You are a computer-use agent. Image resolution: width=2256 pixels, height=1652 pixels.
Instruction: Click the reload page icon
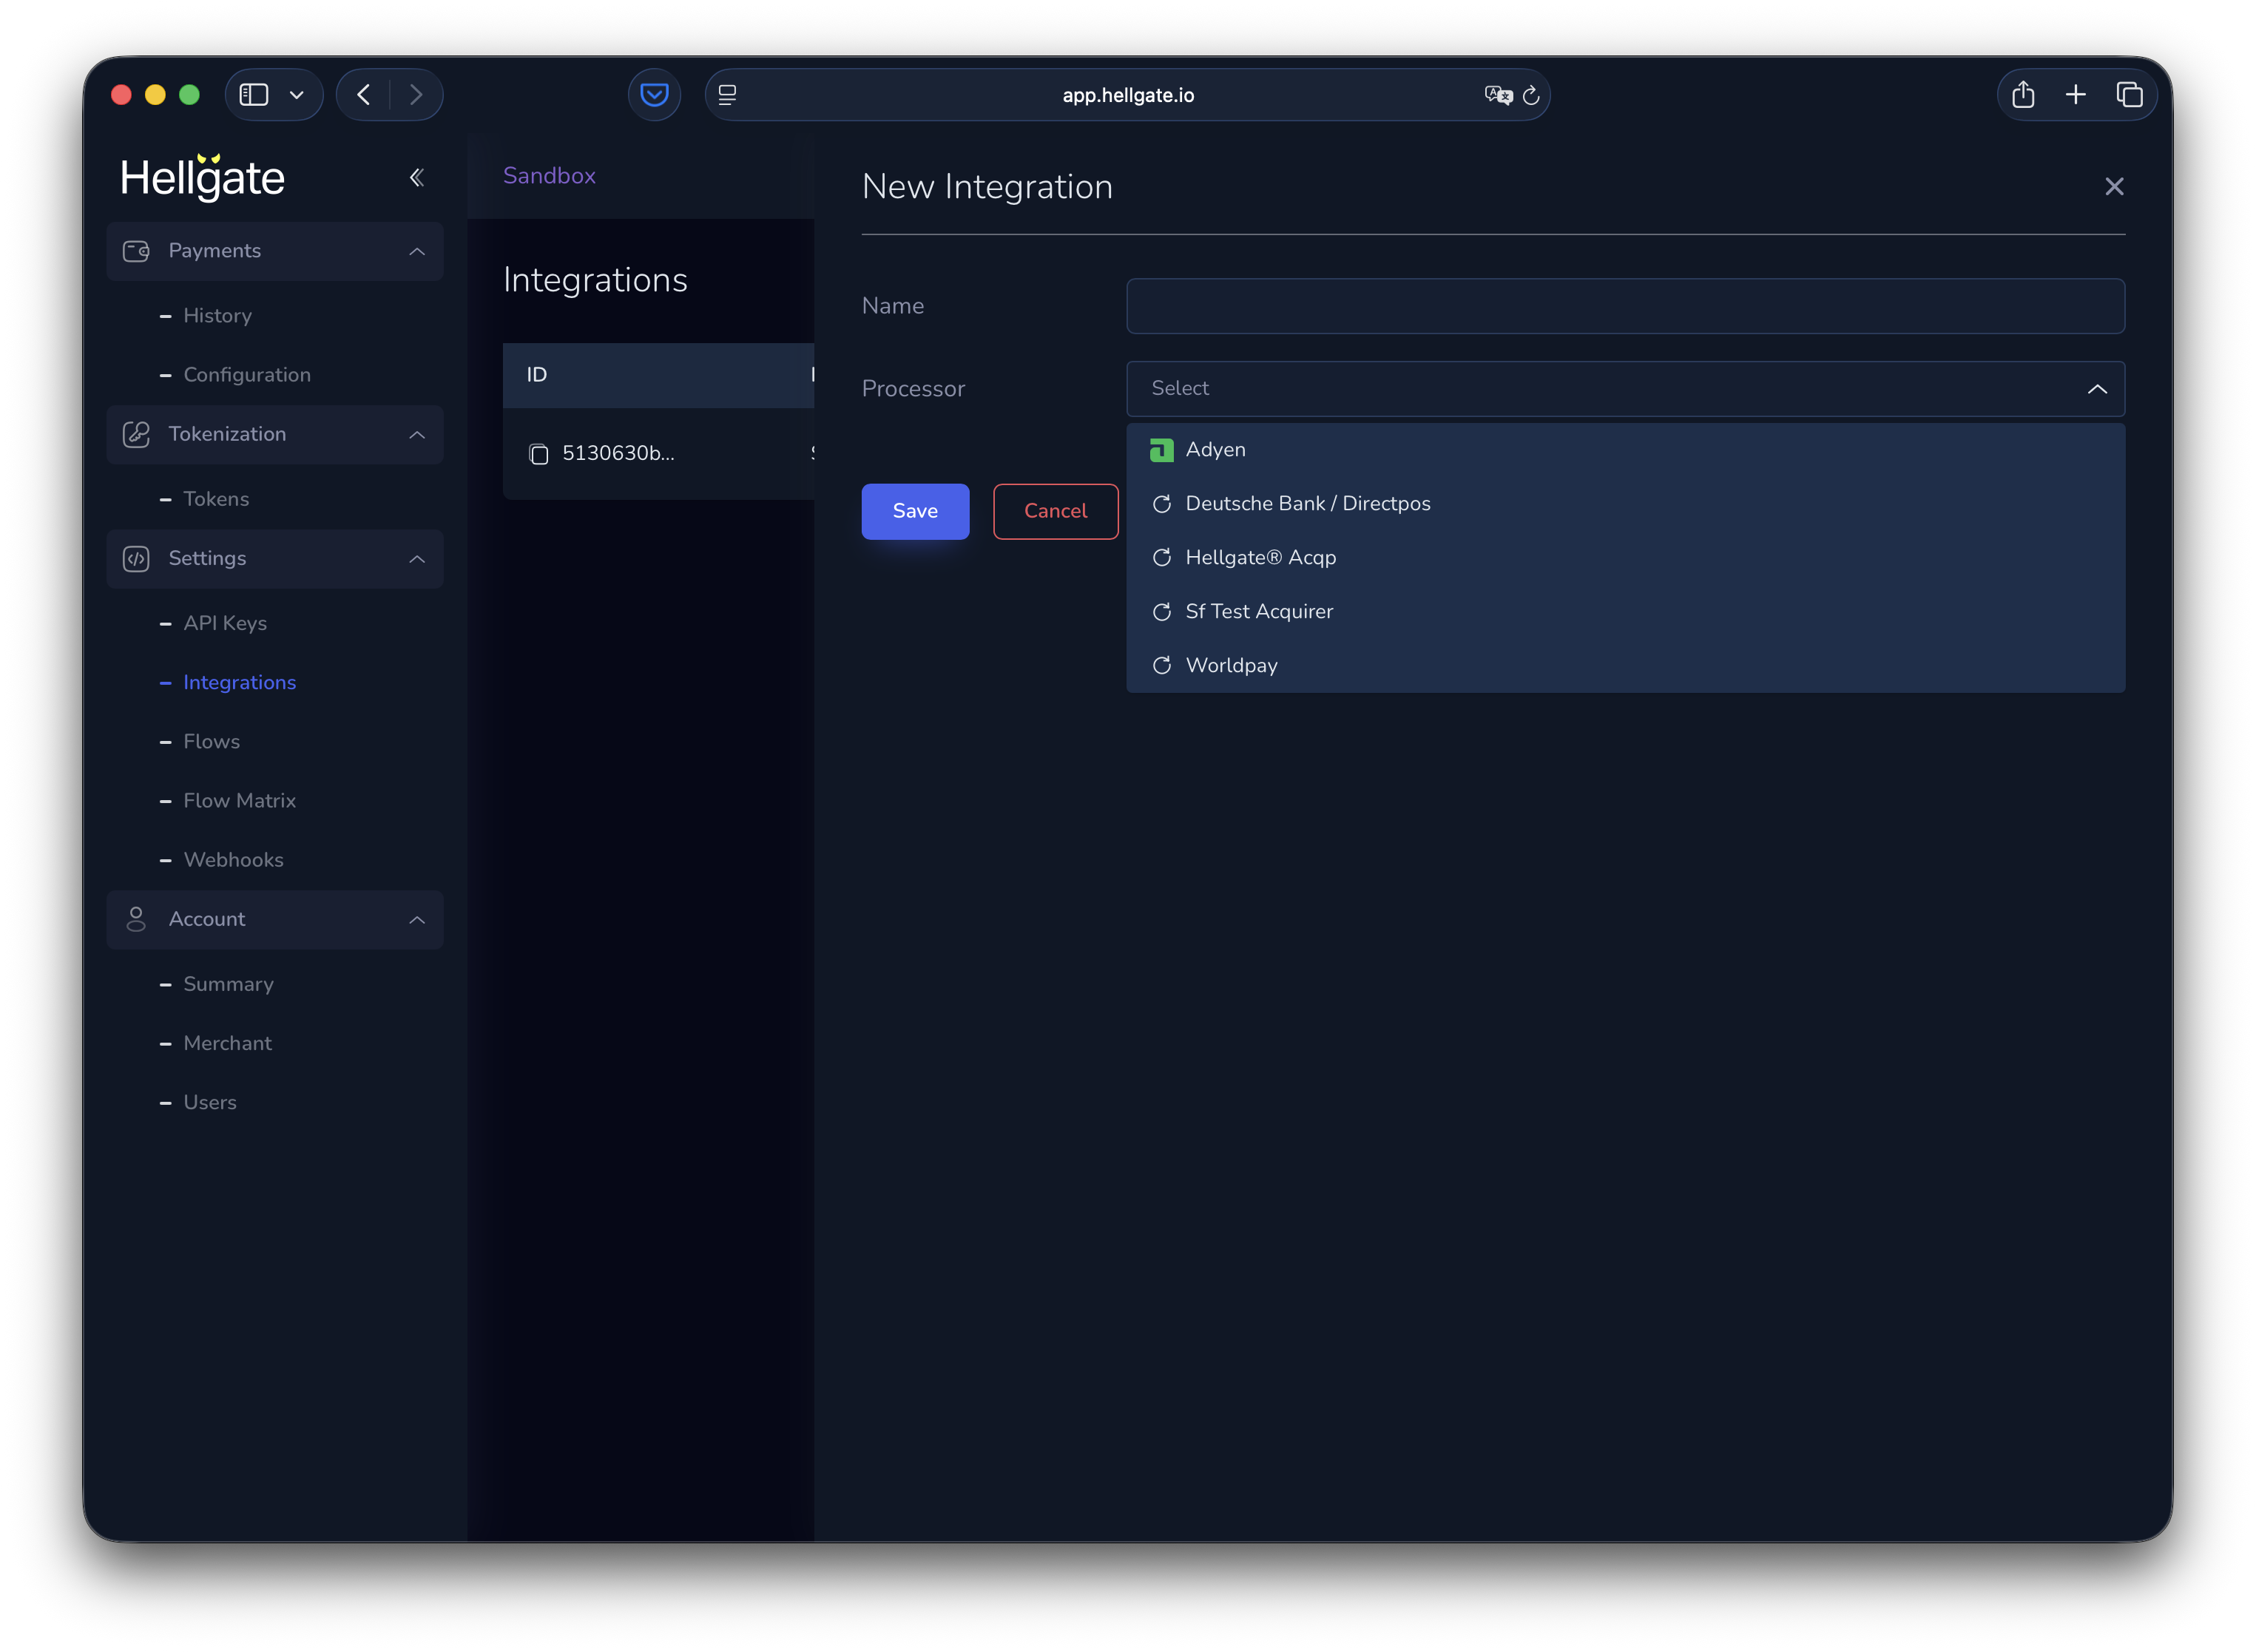tap(1531, 95)
